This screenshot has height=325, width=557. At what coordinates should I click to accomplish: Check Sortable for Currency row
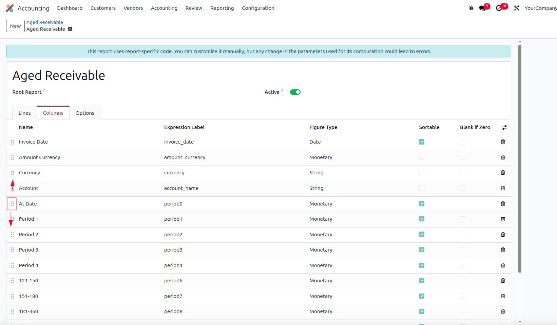click(x=422, y=173)
